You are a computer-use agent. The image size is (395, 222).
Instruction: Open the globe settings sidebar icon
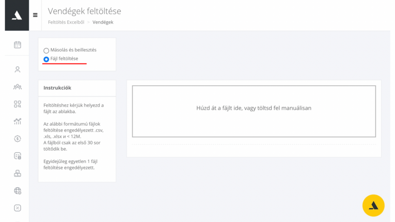(x=17, y=191)
